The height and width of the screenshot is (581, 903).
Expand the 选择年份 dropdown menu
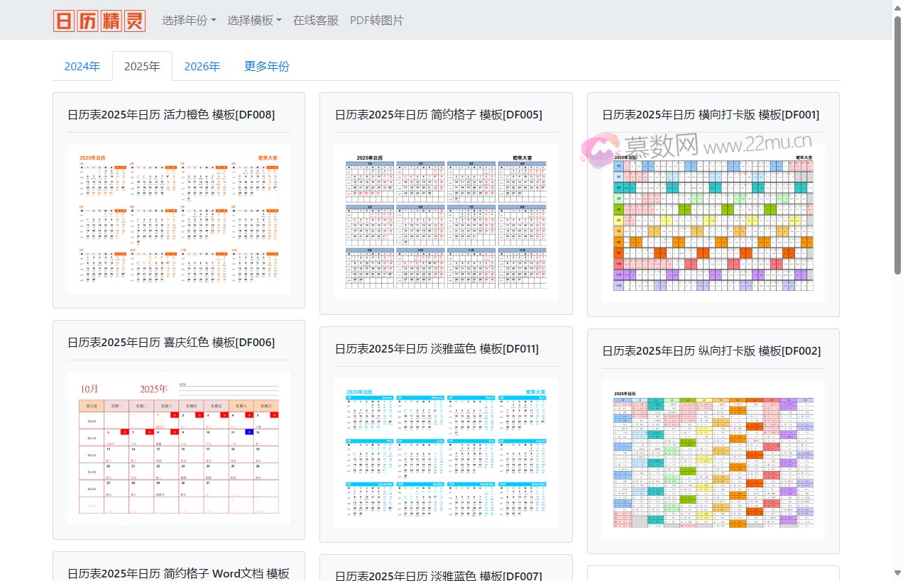189,21
